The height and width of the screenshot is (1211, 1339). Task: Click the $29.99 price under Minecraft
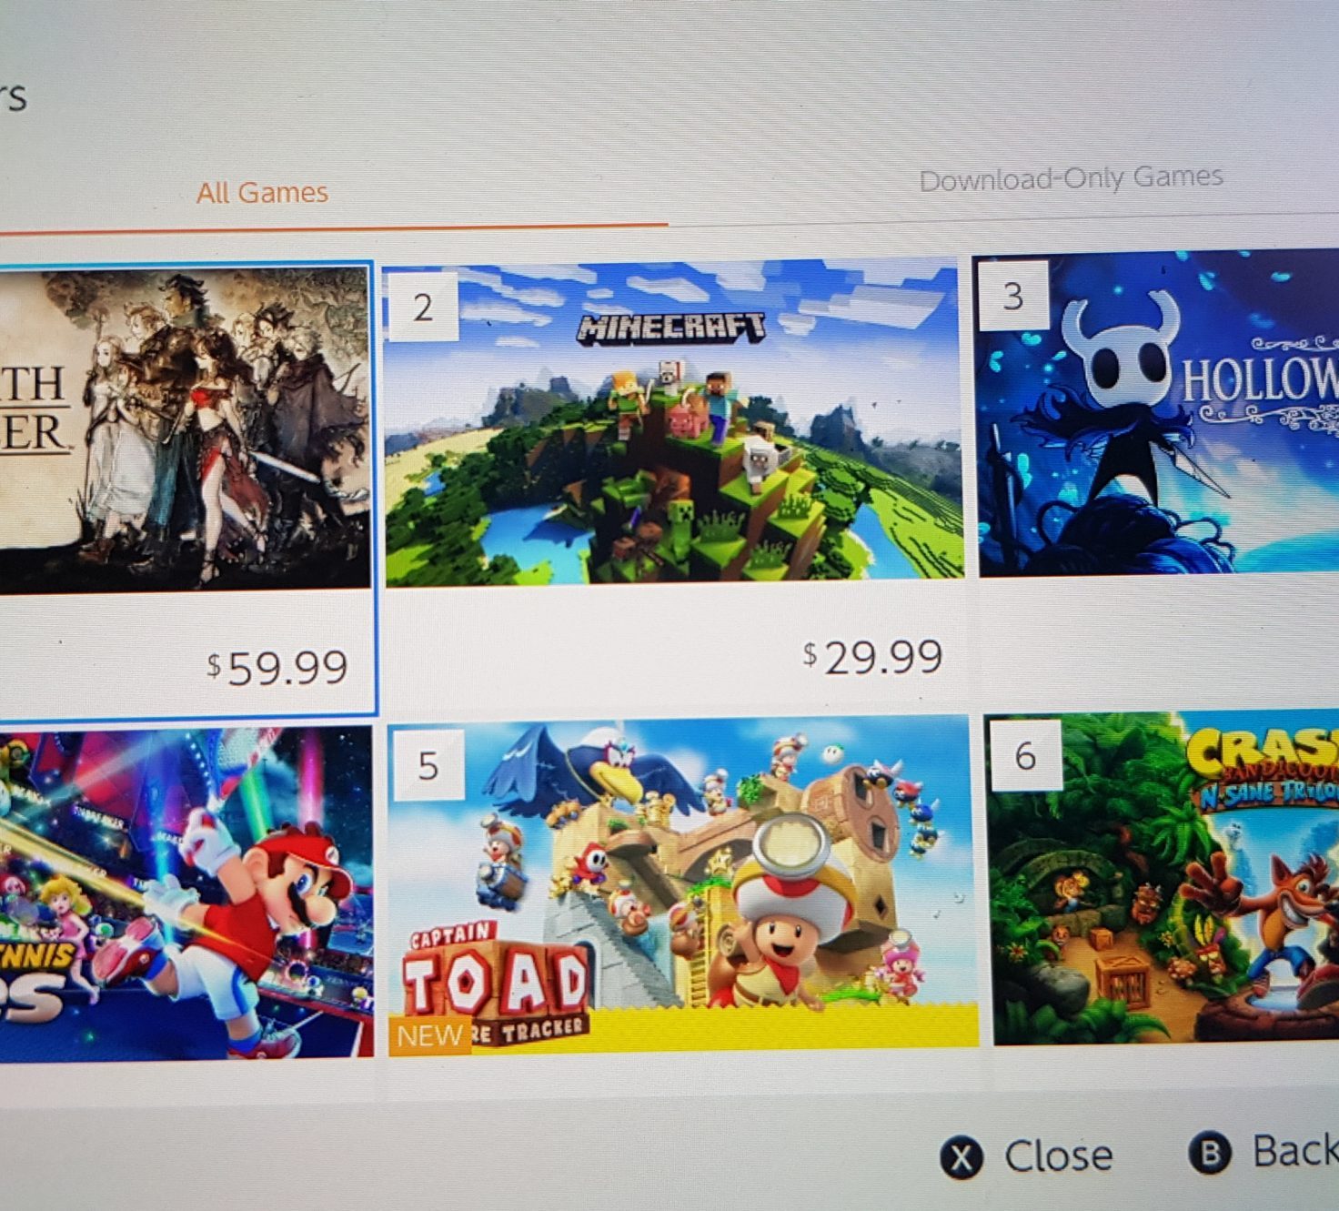click(x=872, y=657)
